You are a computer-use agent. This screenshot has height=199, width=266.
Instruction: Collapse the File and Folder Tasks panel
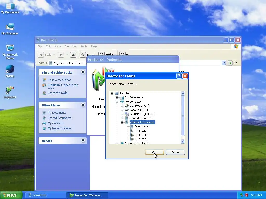[83, 72]
